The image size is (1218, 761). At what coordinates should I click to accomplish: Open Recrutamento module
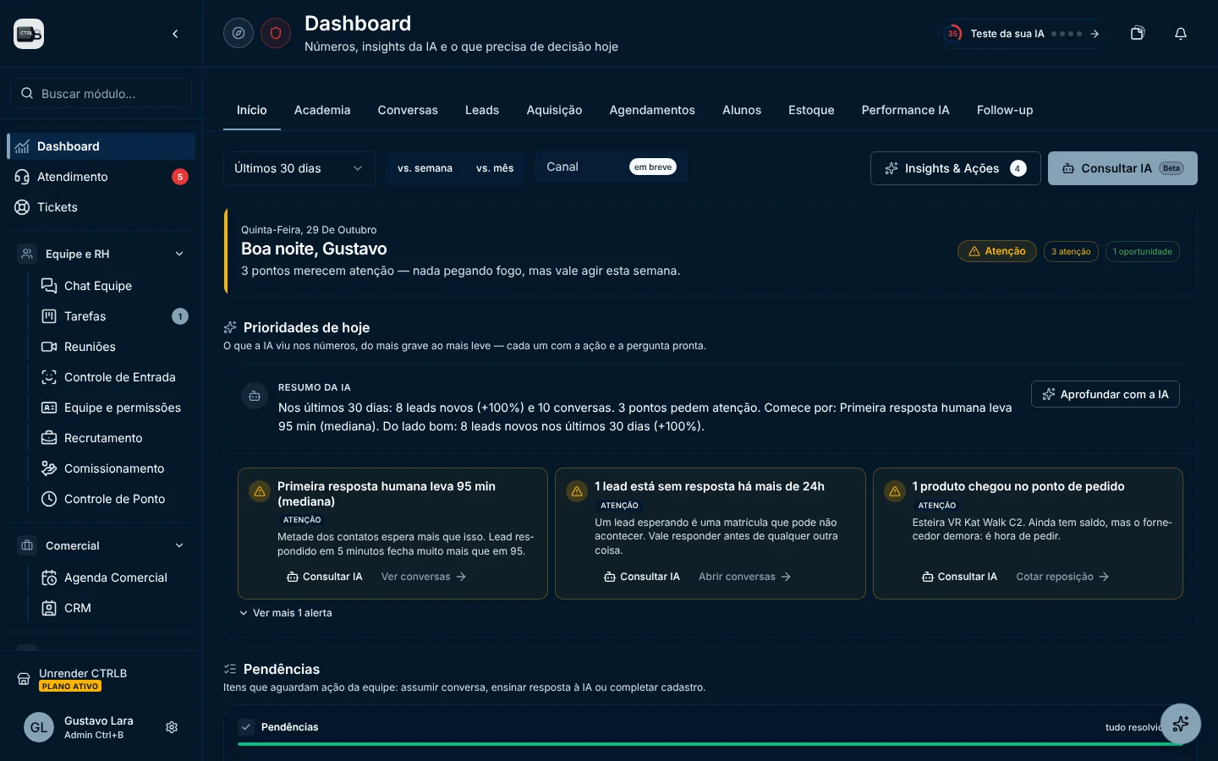[114, 438]
